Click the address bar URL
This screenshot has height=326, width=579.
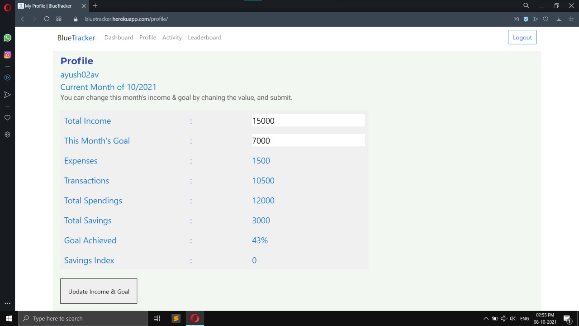pyautogui.click(x=126, y=19)
